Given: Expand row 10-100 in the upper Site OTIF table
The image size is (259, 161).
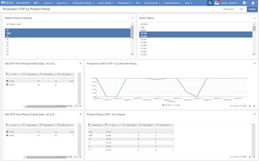Looking at the screenshot, I should pyautogui.click(x=7, y=81).
